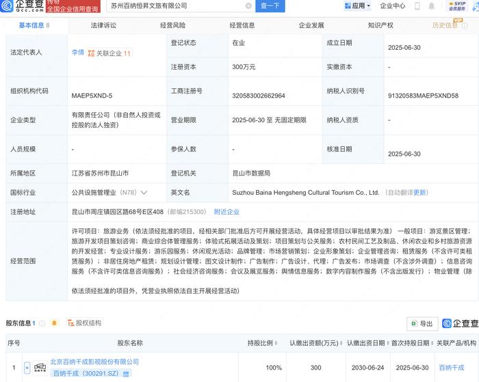479x382 pixels.
Task: Click the Qcc.com logo icon
Action: tap(7, 5)
